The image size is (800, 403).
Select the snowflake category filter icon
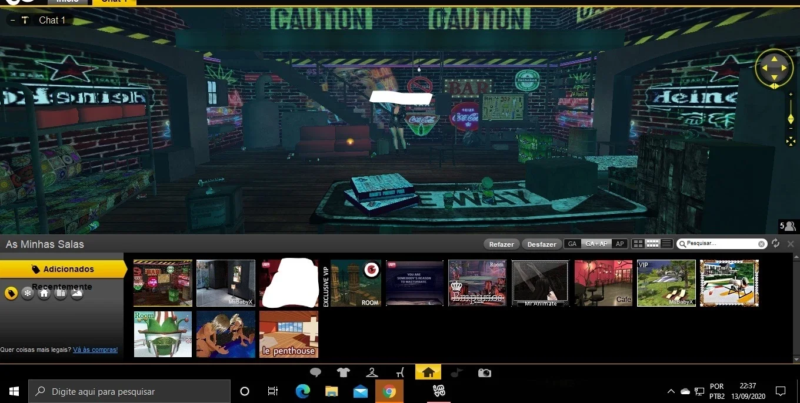(27, 293)
